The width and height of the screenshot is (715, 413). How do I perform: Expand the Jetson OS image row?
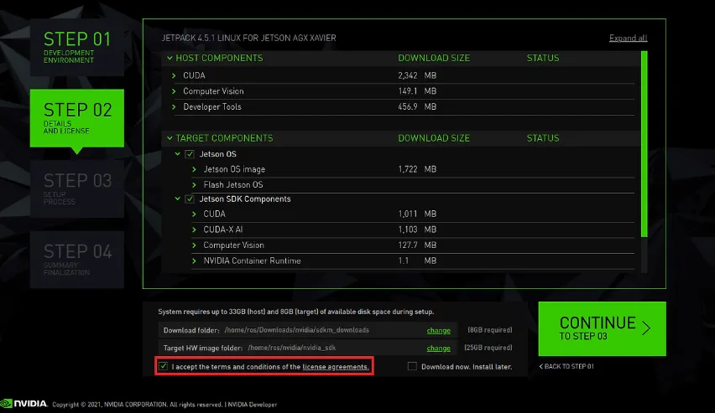(x=194, y=169)
